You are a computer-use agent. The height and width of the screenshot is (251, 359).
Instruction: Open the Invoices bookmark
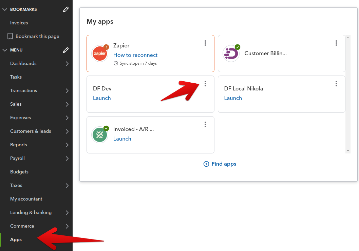(19, 23)
